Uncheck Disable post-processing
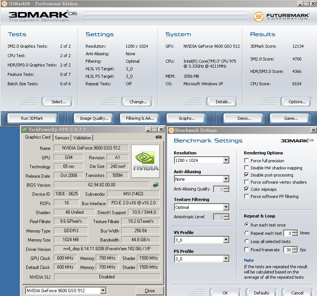This screenshot has width=317, height=296. pyautogui.click(x=246, y=175)
